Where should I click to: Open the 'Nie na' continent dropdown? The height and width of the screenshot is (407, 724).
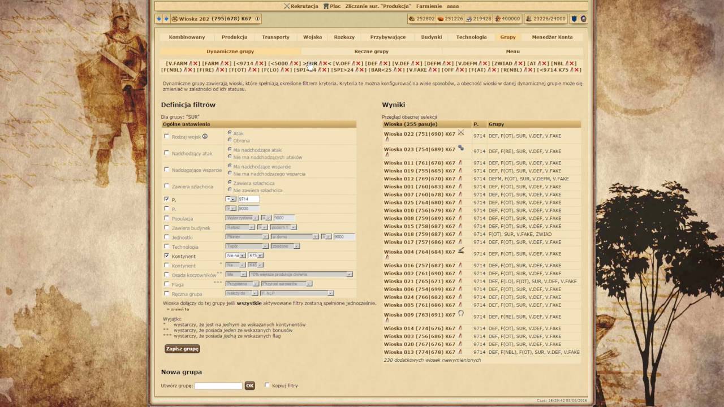pyautogui.click(x=235, y=256)
